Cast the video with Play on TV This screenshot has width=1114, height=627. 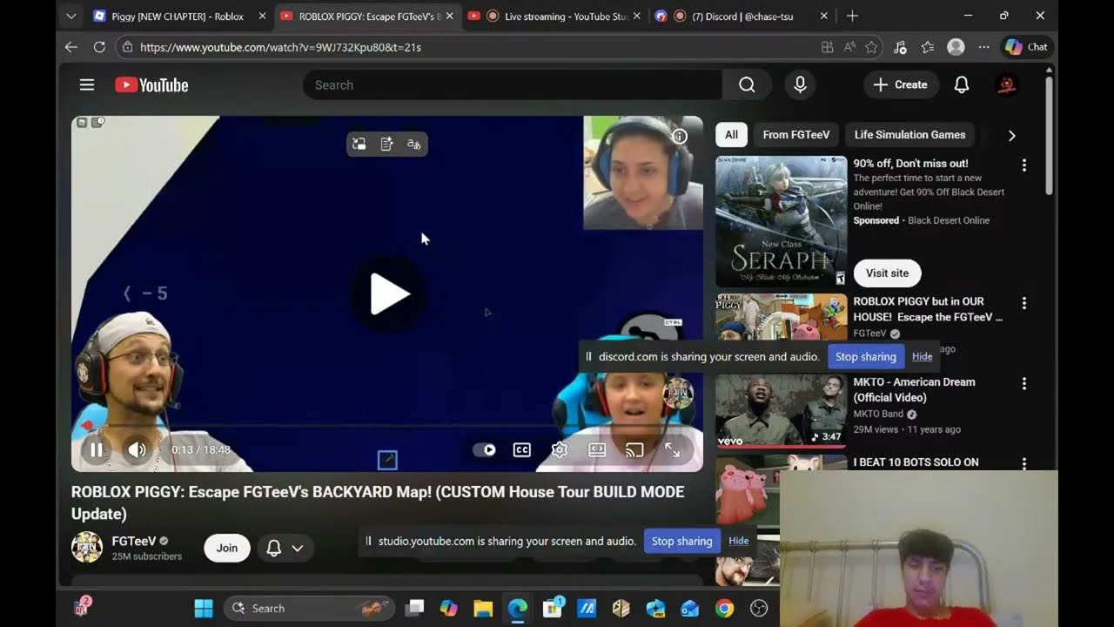(x=634, y=449)
